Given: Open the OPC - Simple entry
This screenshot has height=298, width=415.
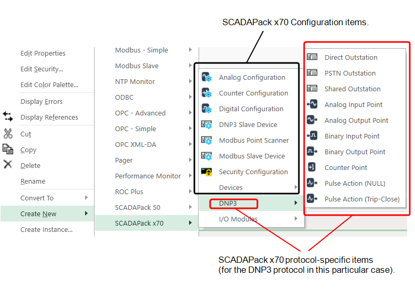Looking at the screenshot, I should click(136, 129).
